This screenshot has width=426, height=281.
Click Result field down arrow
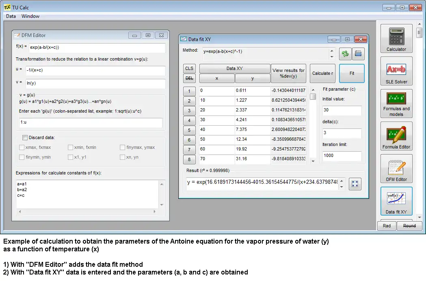[342, 187]
